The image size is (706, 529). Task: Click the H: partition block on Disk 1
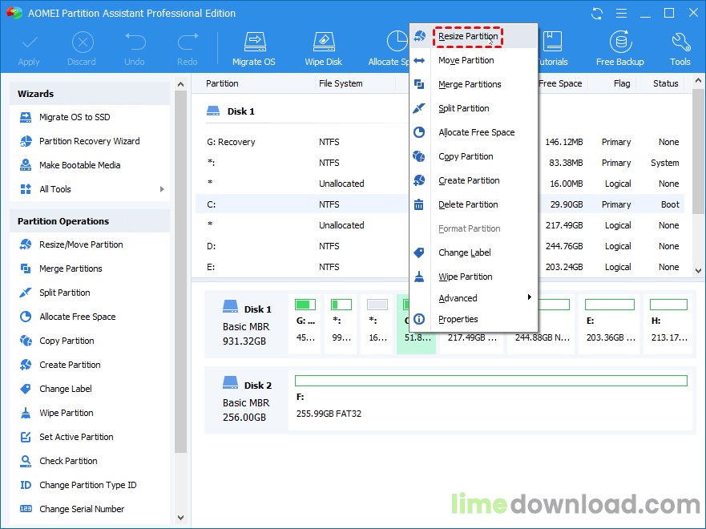tap(668, 323)
